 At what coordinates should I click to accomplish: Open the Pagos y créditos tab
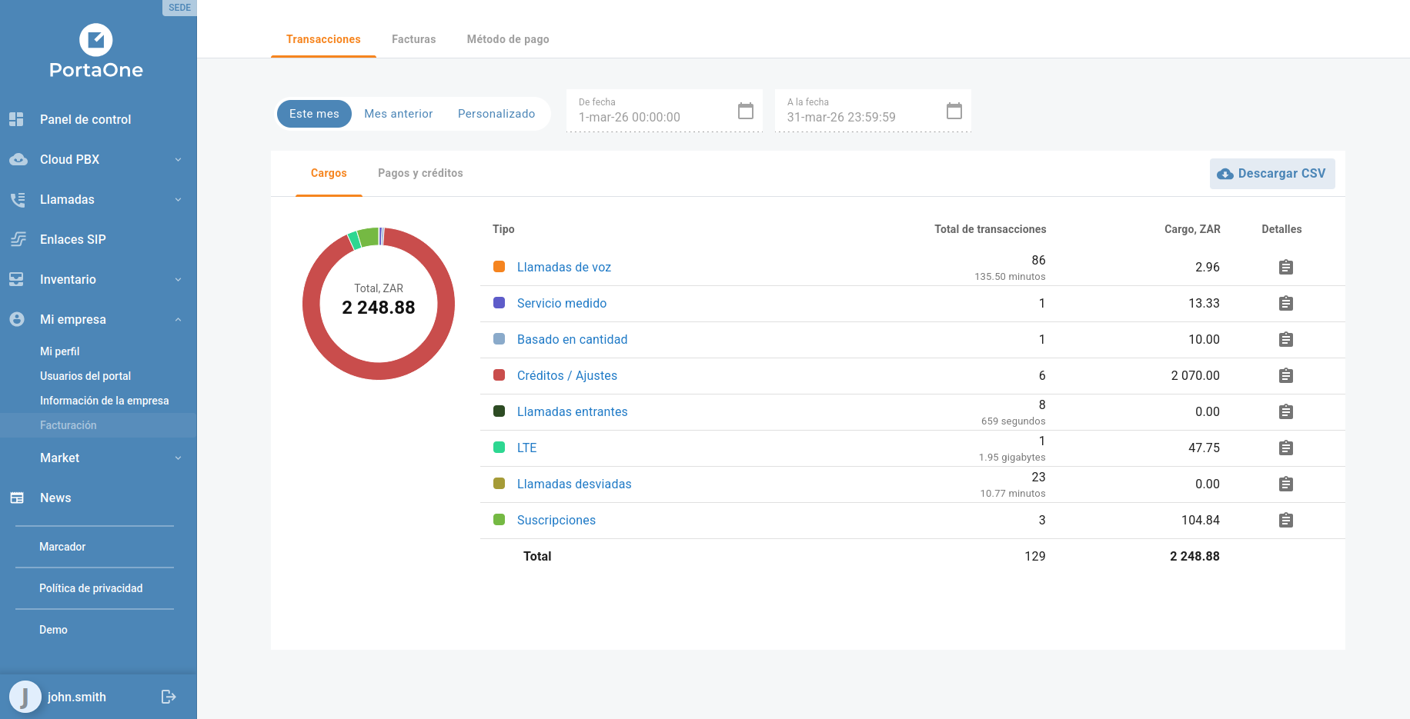pyautogui.click(x=420, y=174)
